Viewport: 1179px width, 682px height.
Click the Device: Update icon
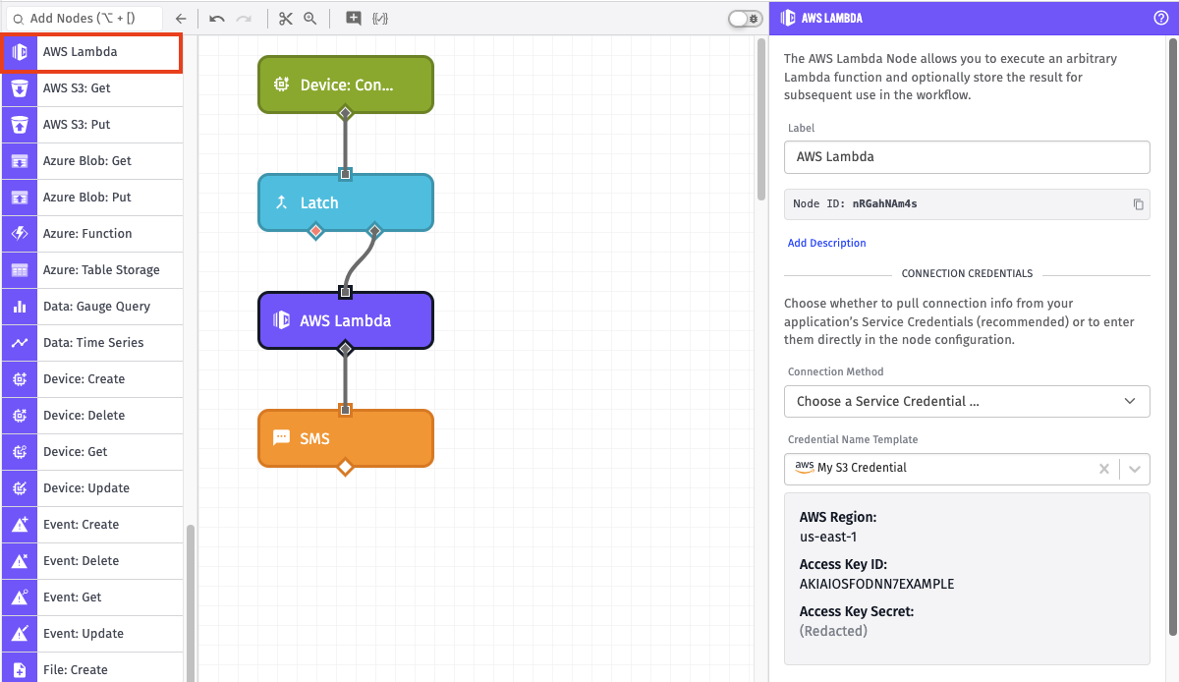[x=20, y=488]
